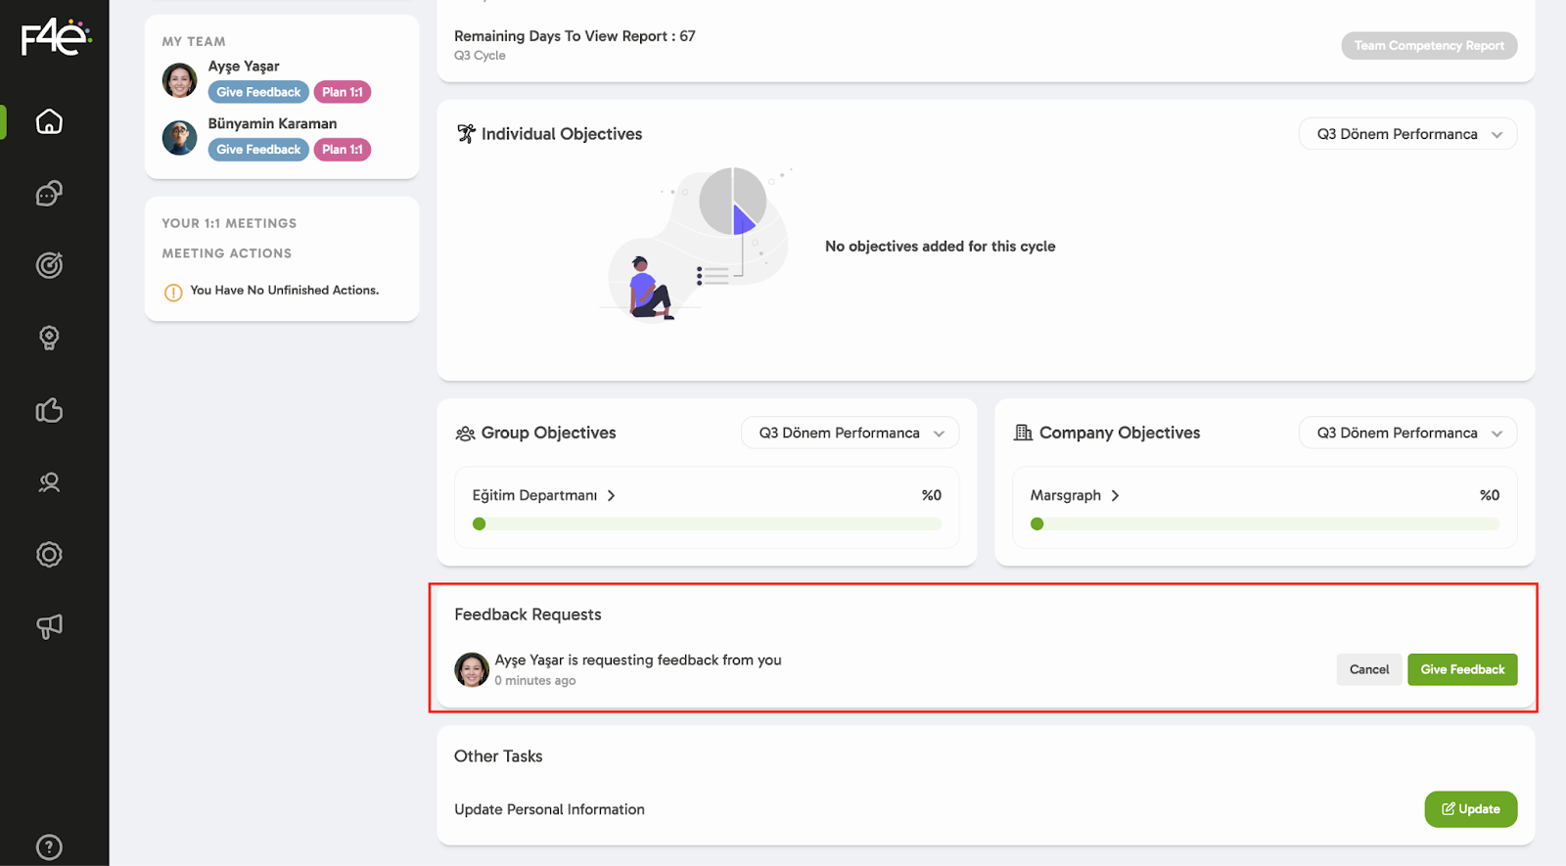Open the help question mark icon
This screenshot has width=1566, height=866.
coord(49,846)
